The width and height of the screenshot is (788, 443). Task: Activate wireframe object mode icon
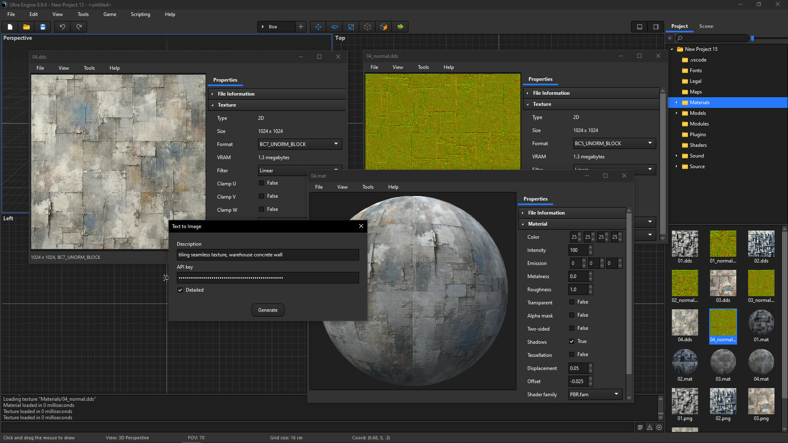pyautogui.click(x=367, y=27)
